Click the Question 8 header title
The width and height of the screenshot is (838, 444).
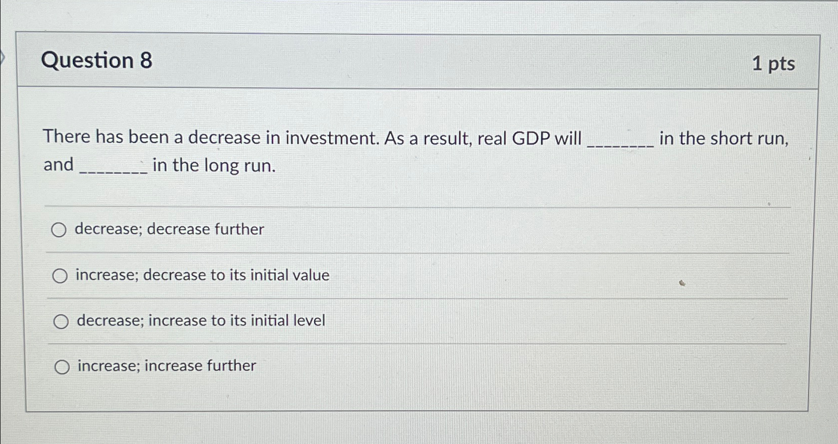98,61
